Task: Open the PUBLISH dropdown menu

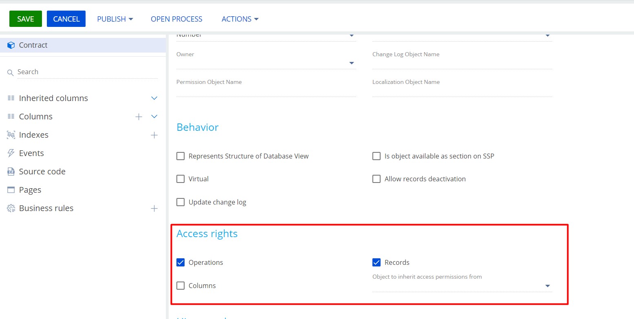Action: [115, 19]
